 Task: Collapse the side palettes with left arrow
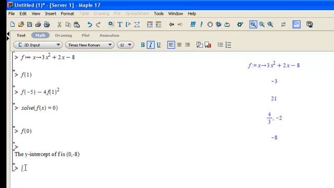[8, 33]
